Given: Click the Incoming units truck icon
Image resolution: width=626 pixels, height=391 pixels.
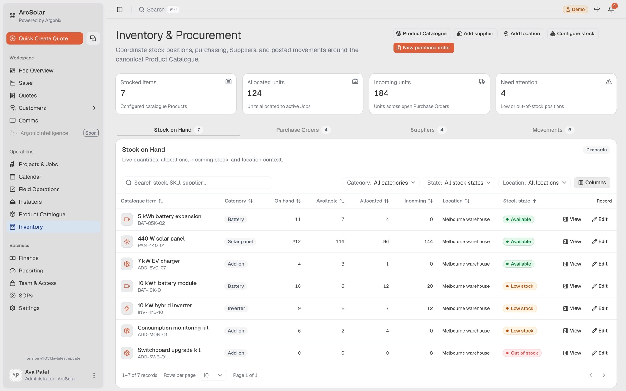Looking at the screenshot, I should [482, 81].
